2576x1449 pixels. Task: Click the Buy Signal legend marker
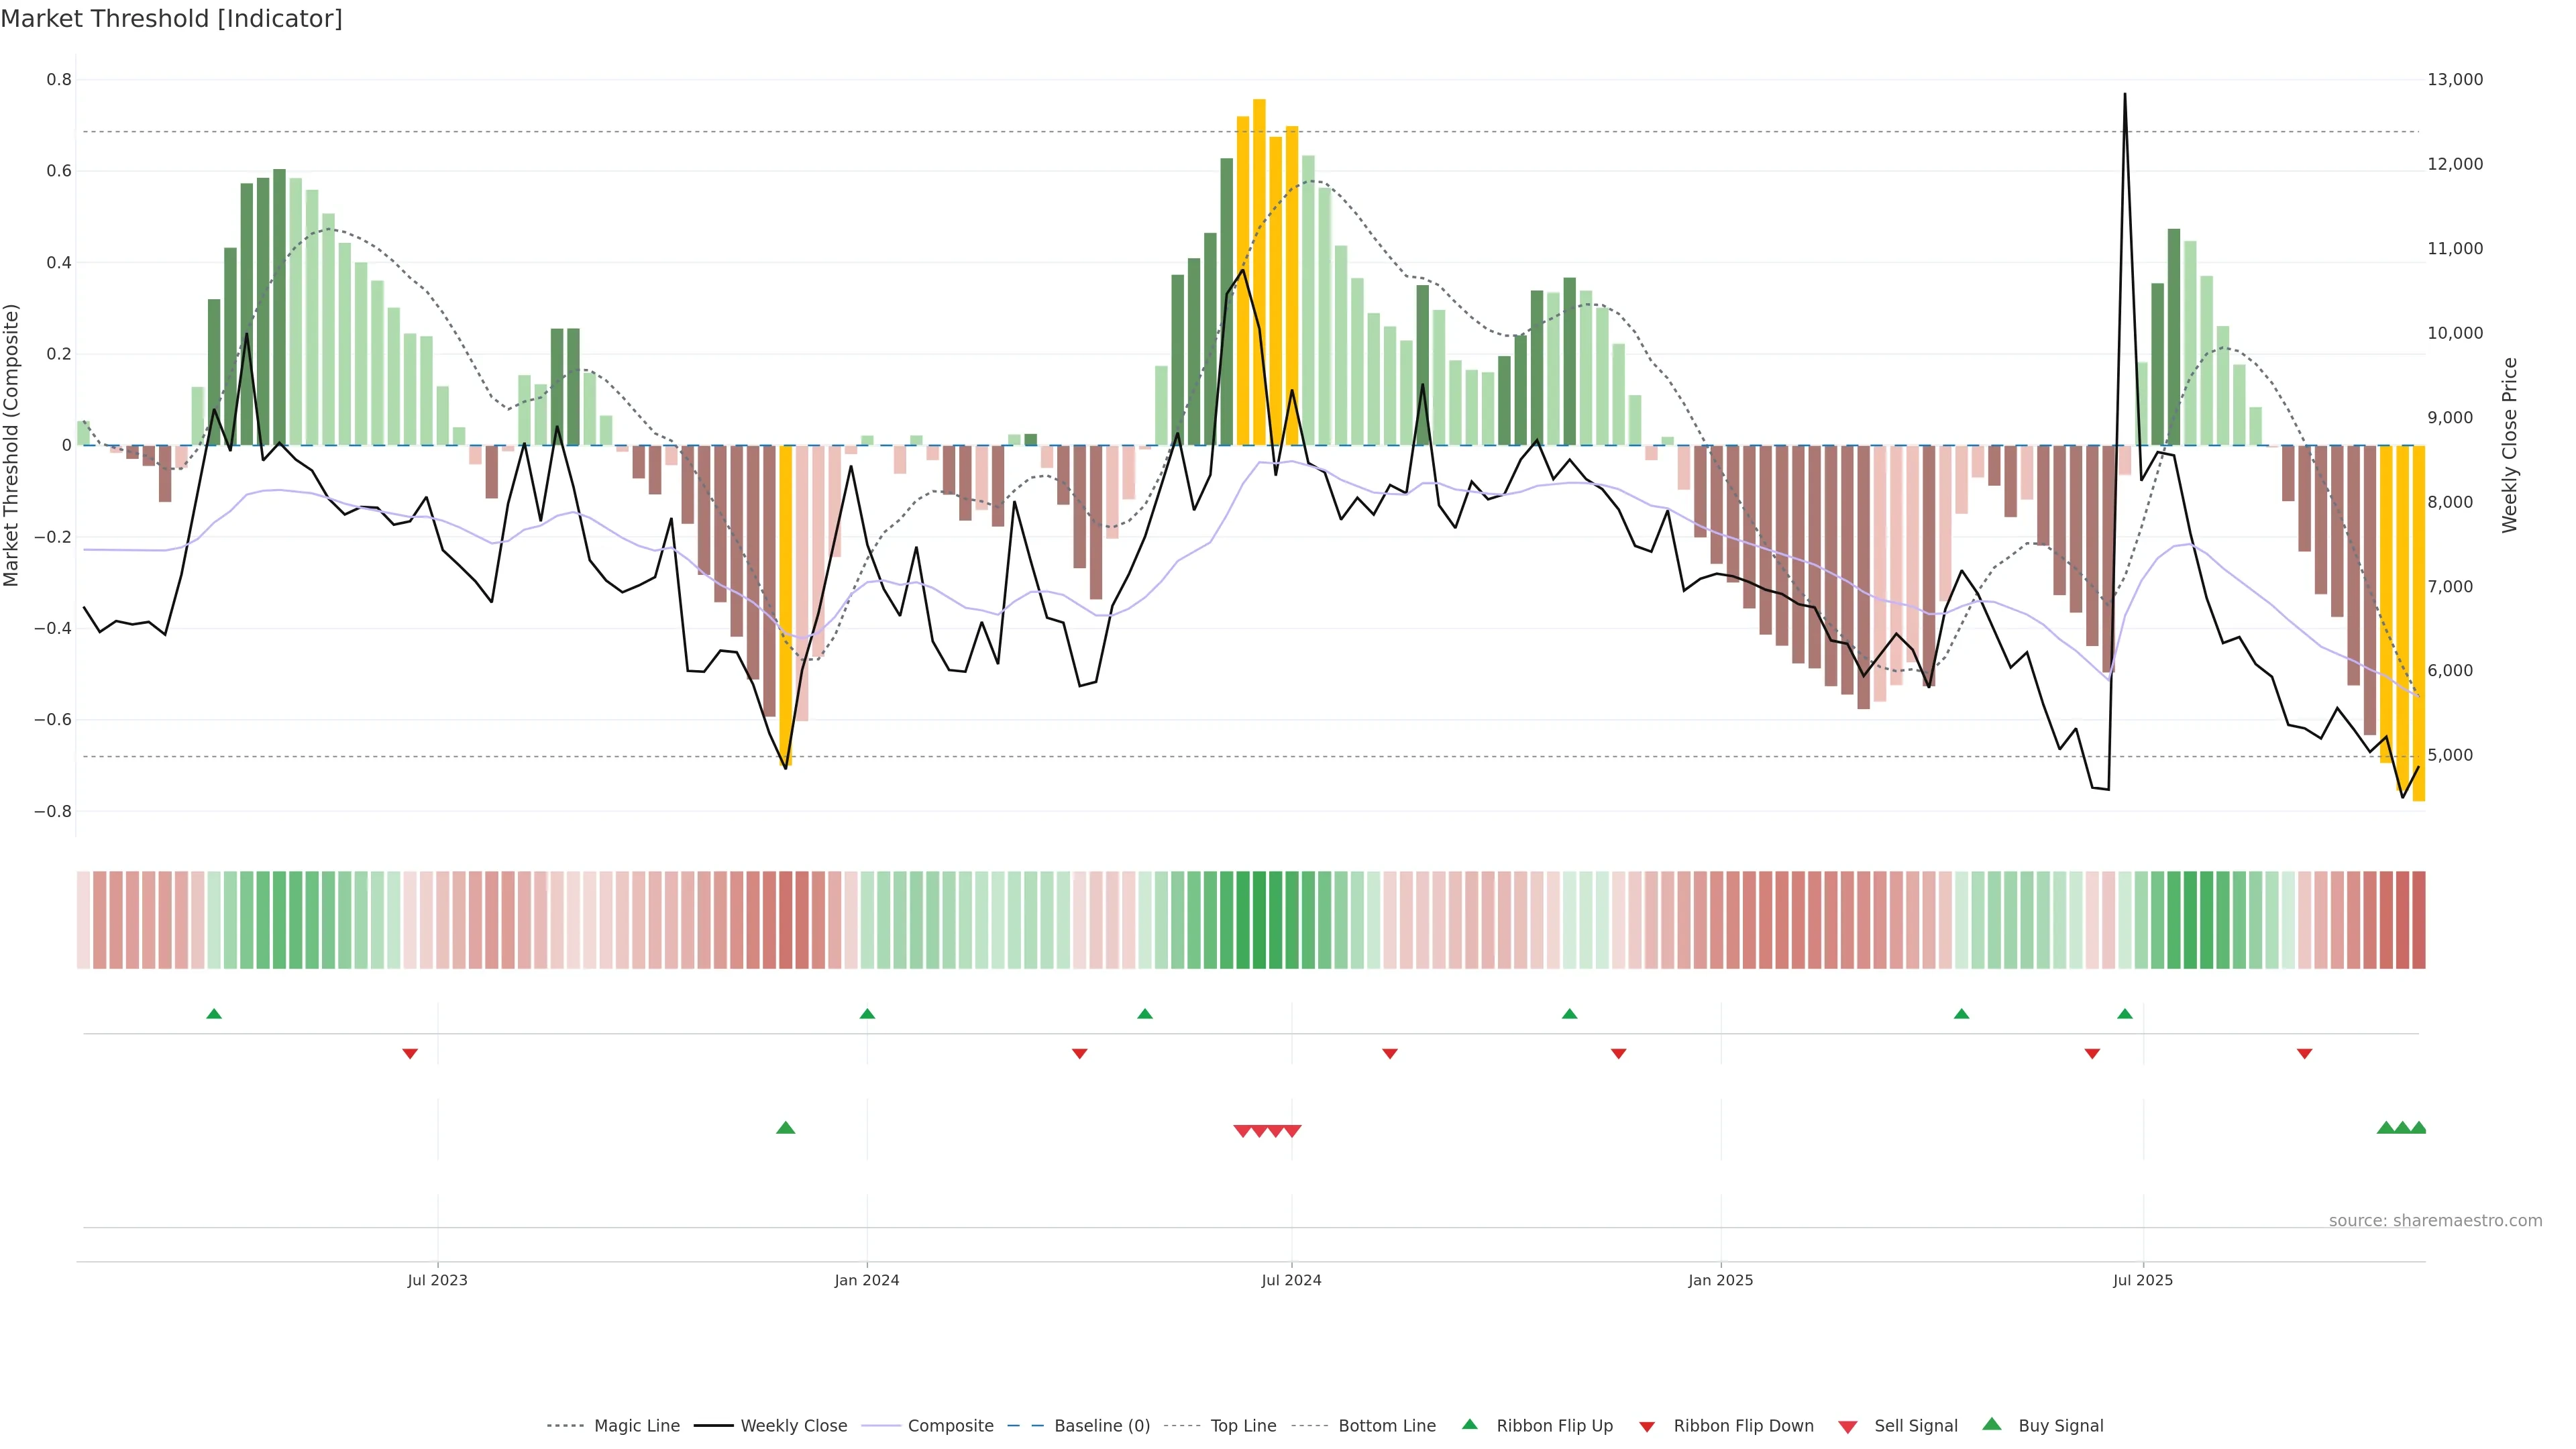pos(1991,1424)
